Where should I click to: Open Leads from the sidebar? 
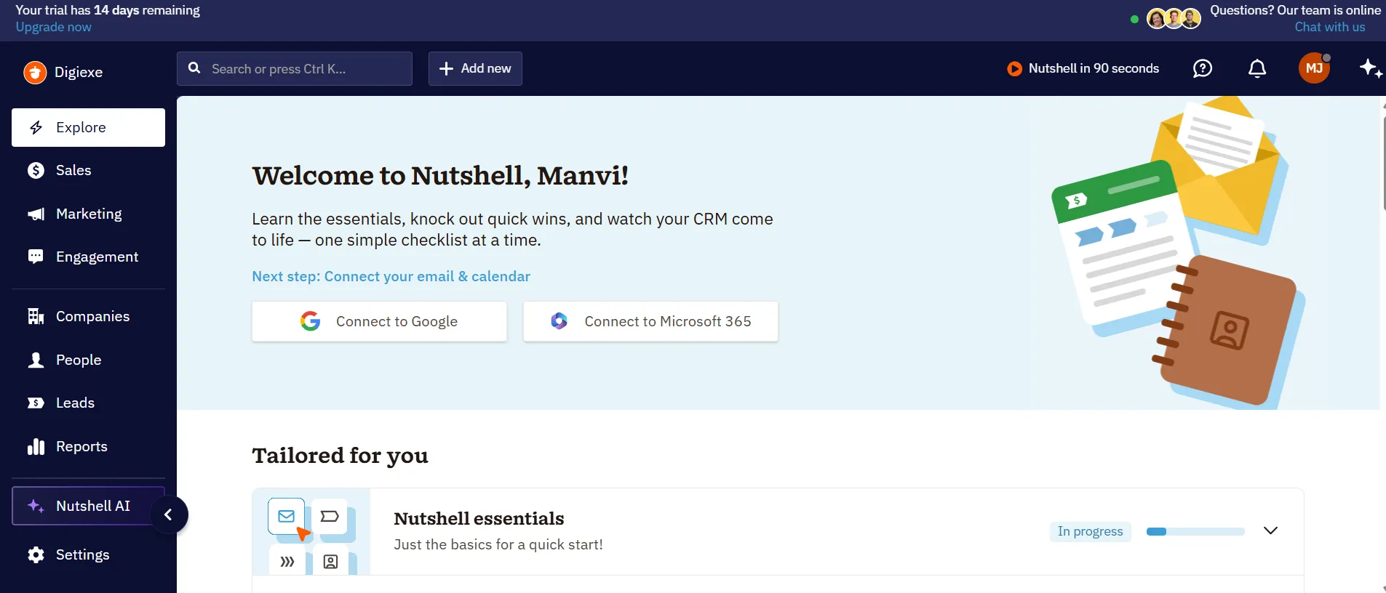click(x=88, y=403)
